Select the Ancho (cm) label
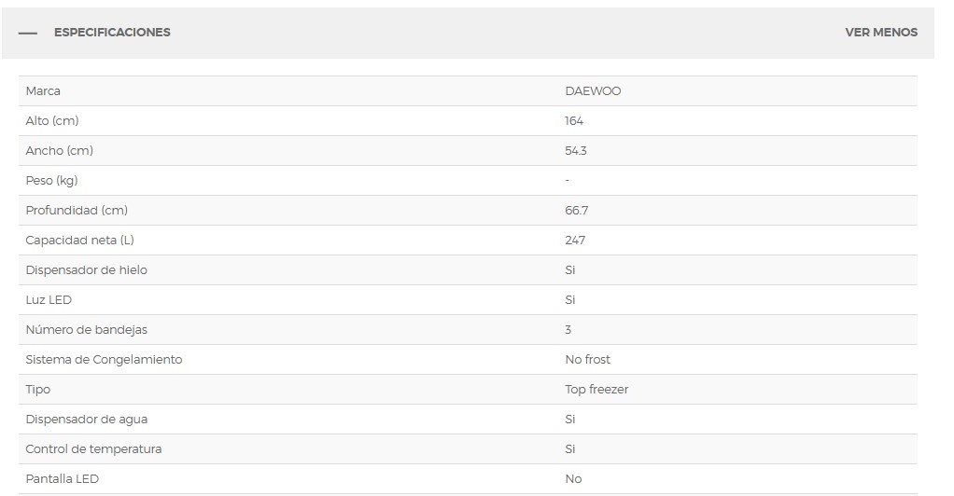This screenshot has height=496, width=954. (59, 151)
